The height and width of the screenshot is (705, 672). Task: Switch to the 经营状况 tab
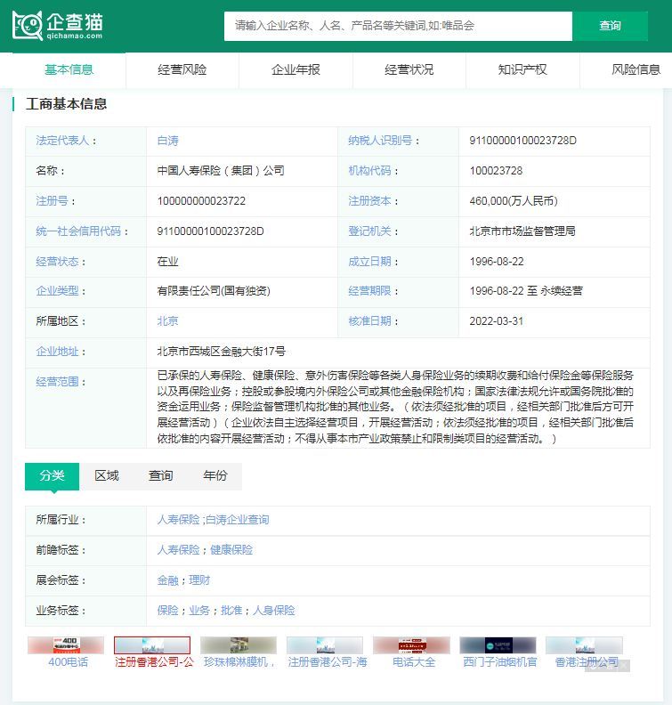click(x=409, y=69)
